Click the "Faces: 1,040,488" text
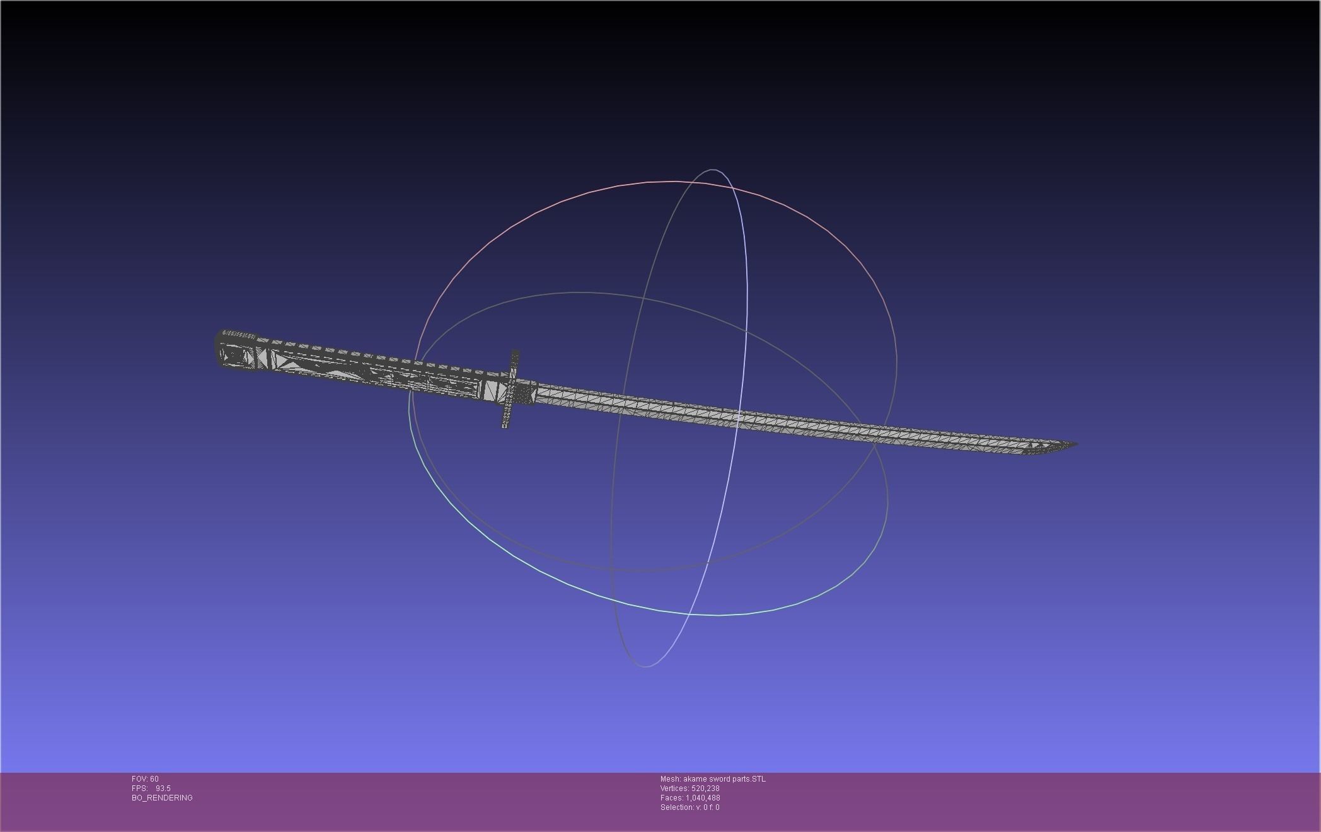The width and height of the screenshot is (1321, 832). [690, 798]
